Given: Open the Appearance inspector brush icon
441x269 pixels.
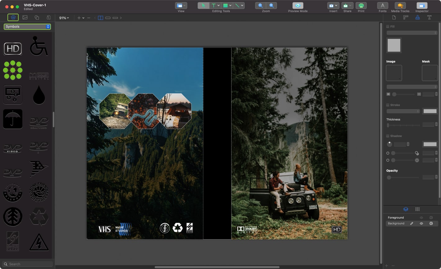Looking at the screenshot, I should tap(418, 17).
